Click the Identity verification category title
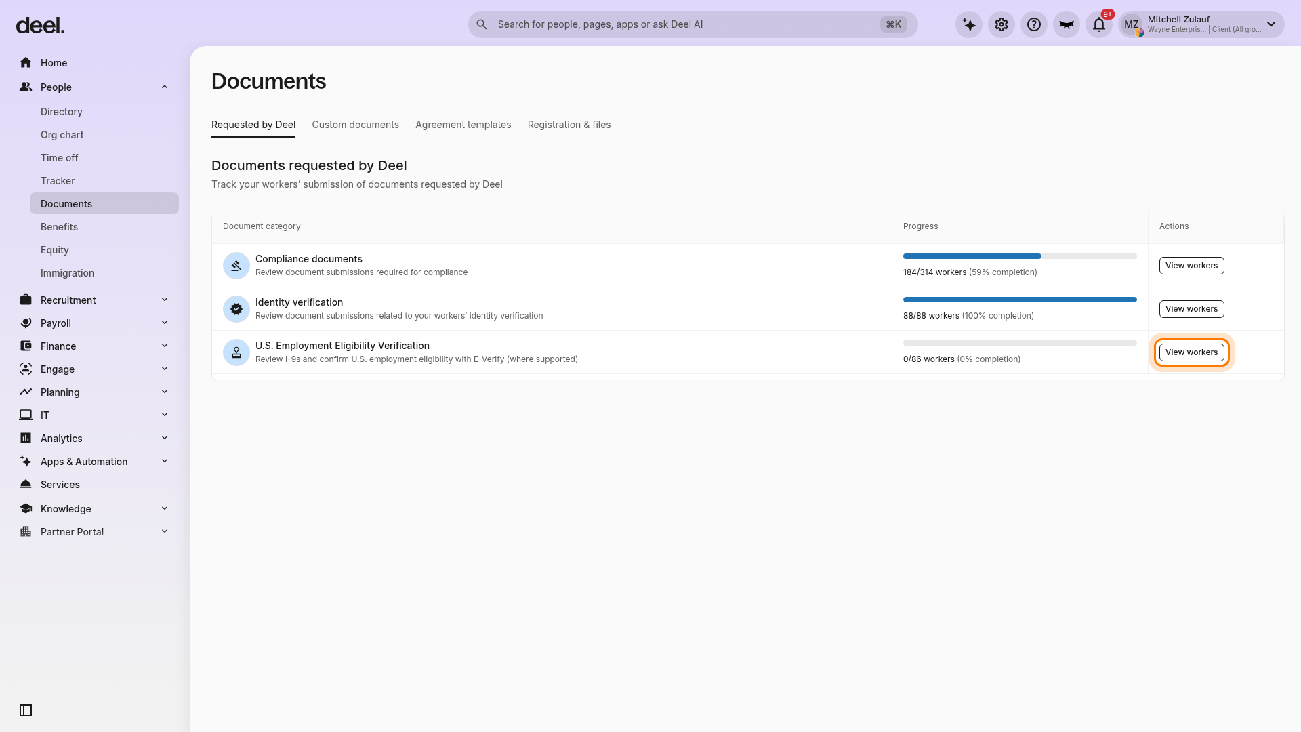The height and width of the screenshot is (732, 1301). (299, 302)
